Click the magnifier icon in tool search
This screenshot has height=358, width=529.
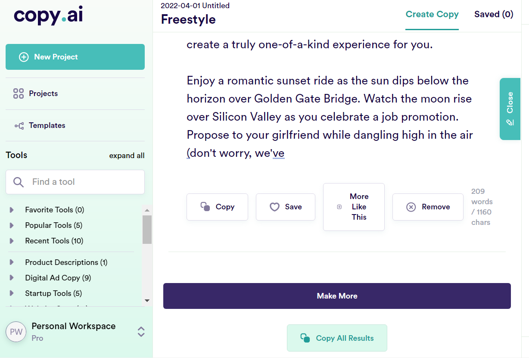(19, 182)
